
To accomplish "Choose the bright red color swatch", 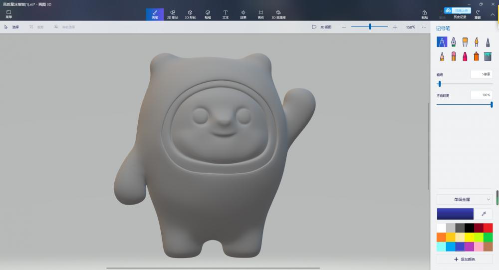I will 488,228.
